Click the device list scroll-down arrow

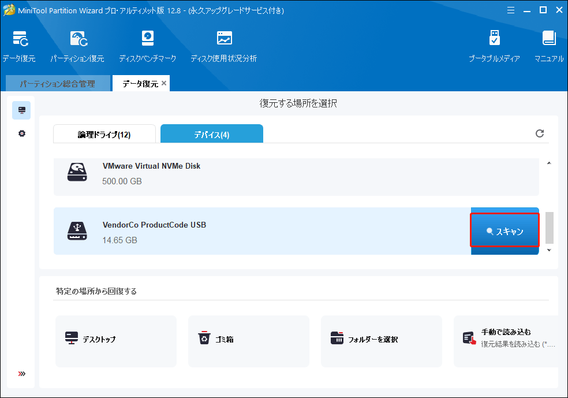tap(549, 250)
